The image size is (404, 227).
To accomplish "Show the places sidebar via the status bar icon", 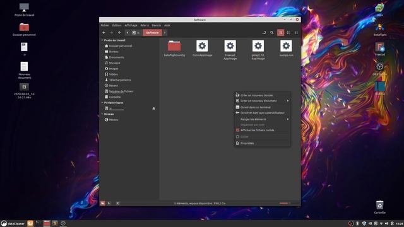I will pos(102,203).
